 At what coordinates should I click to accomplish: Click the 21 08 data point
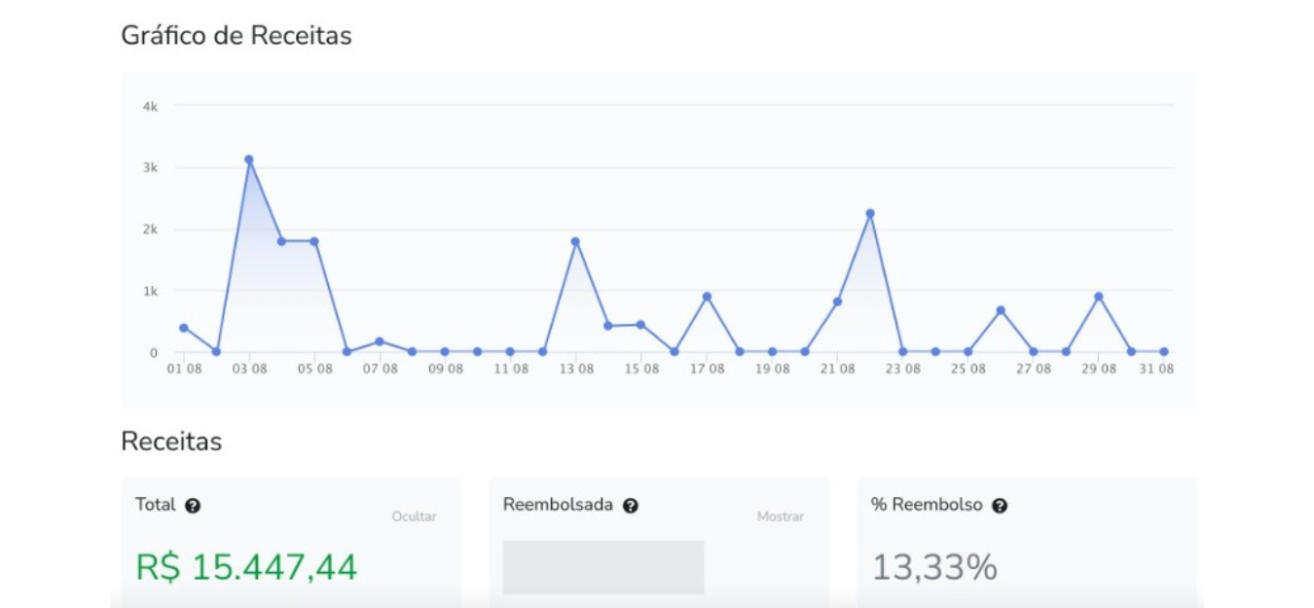[x=837, y=302]
